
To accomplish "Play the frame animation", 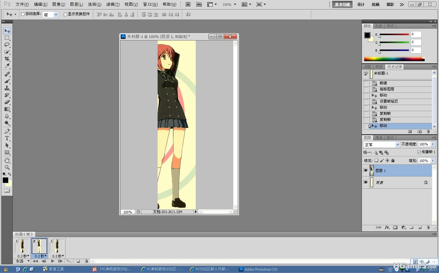I will (53, 261).
